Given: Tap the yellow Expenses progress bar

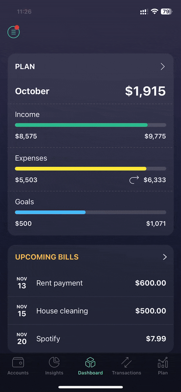Looking at the screenshot, I should coord(91,168).
